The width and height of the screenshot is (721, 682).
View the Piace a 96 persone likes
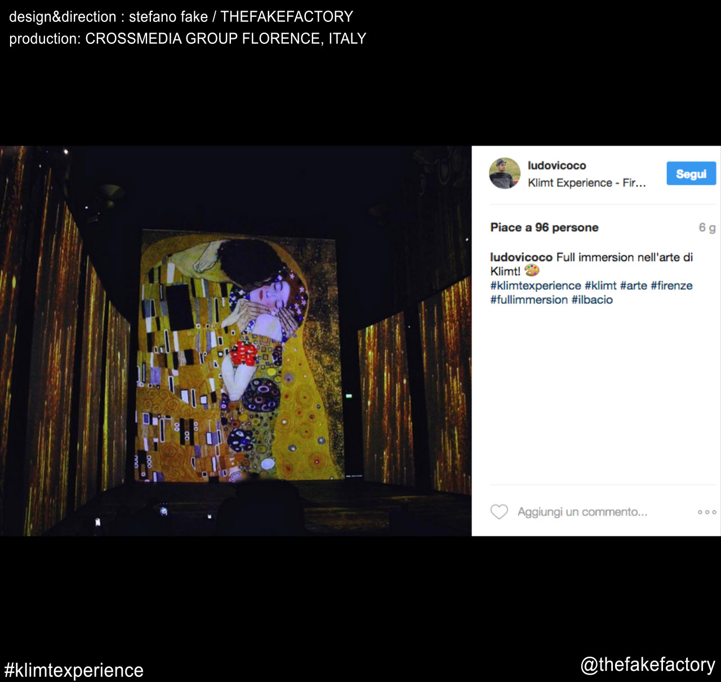pyautogui.click(x=544, y=227)
